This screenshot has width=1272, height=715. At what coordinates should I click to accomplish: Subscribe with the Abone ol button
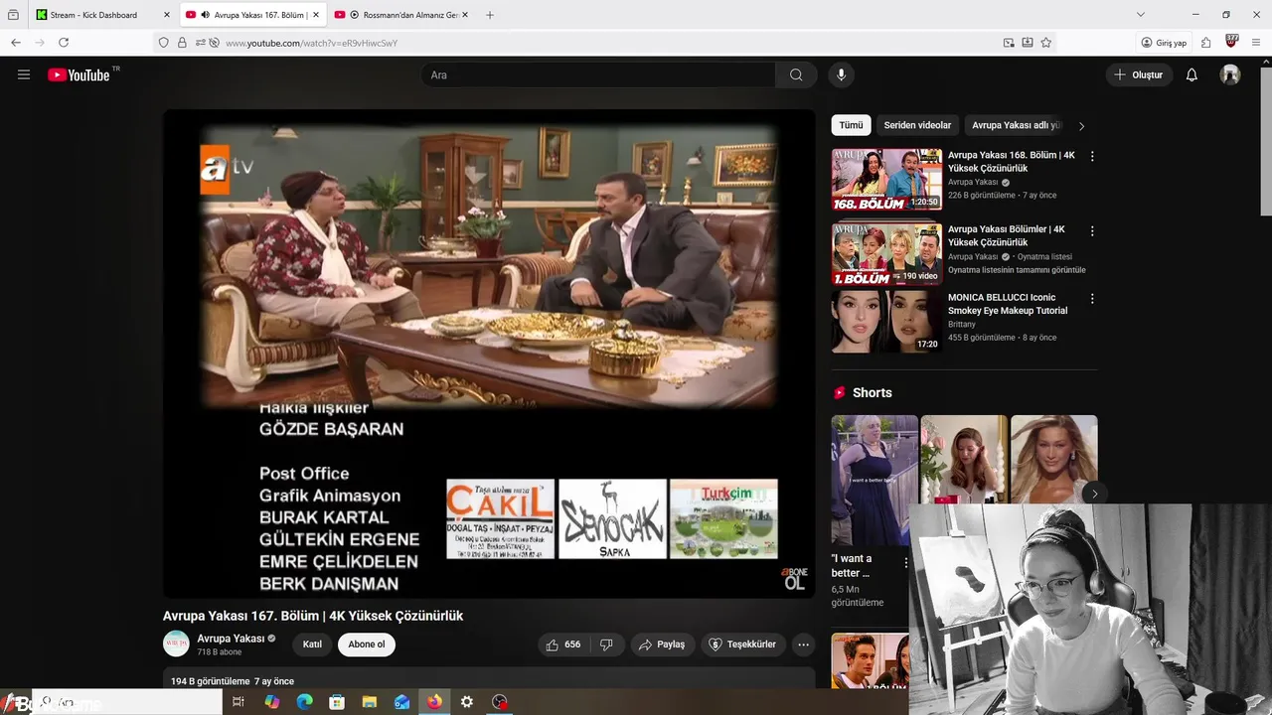coord(367,644)
